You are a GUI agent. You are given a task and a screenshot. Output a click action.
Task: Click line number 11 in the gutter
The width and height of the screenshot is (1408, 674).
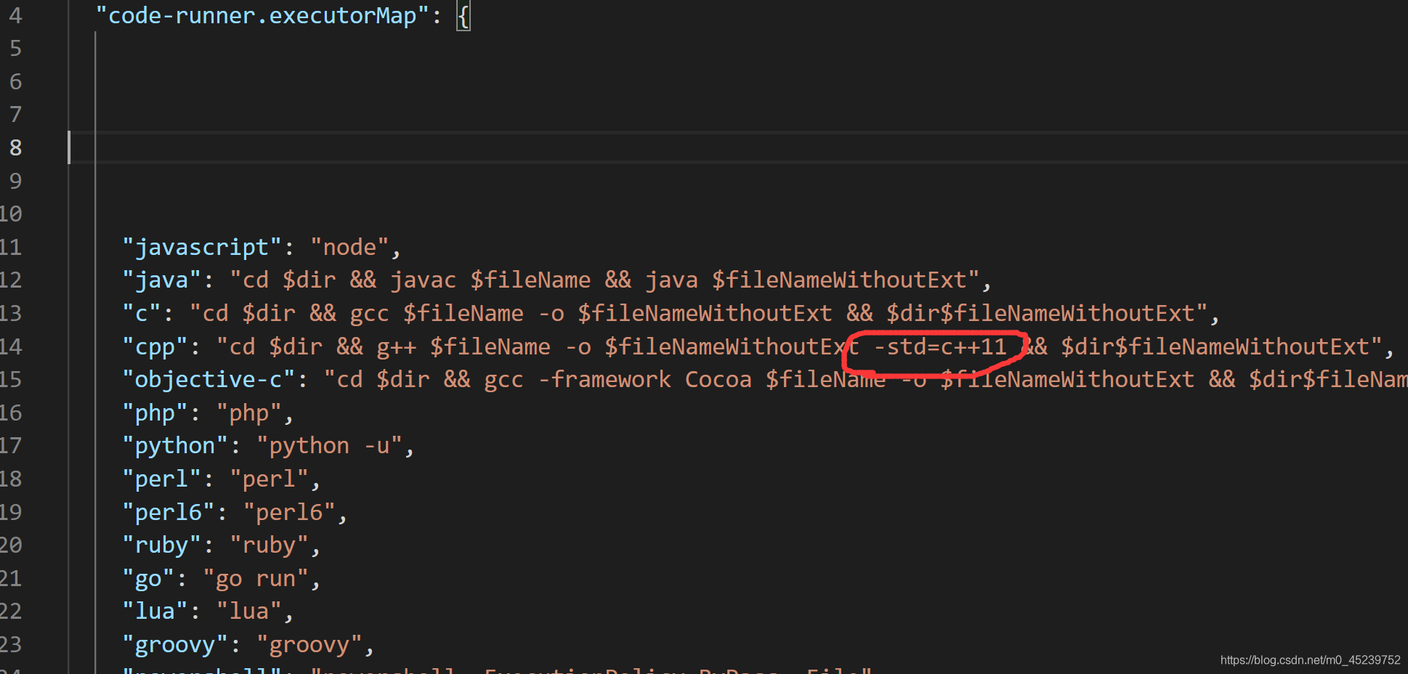coord(10,247)
